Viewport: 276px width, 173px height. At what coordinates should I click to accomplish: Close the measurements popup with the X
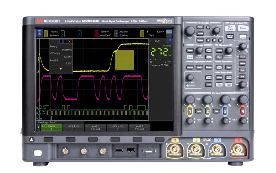tap(69, 41)
